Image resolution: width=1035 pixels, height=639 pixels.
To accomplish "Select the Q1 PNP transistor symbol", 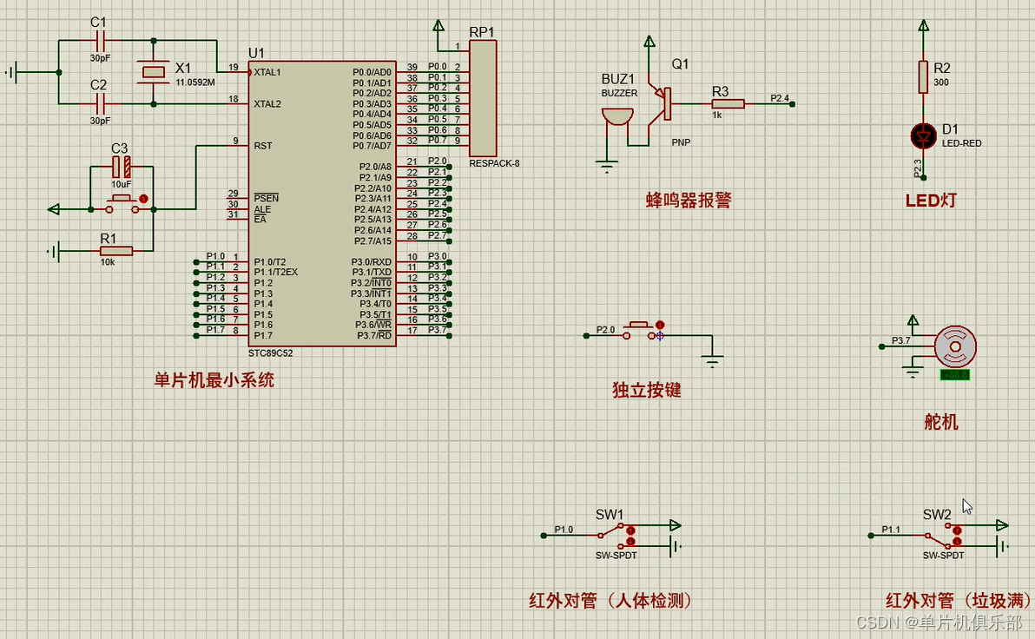I will point(661,103).
